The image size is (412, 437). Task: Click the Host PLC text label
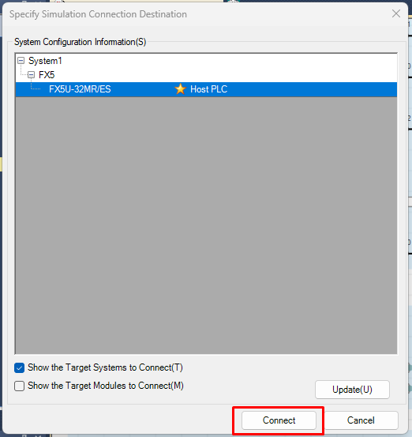209,89
